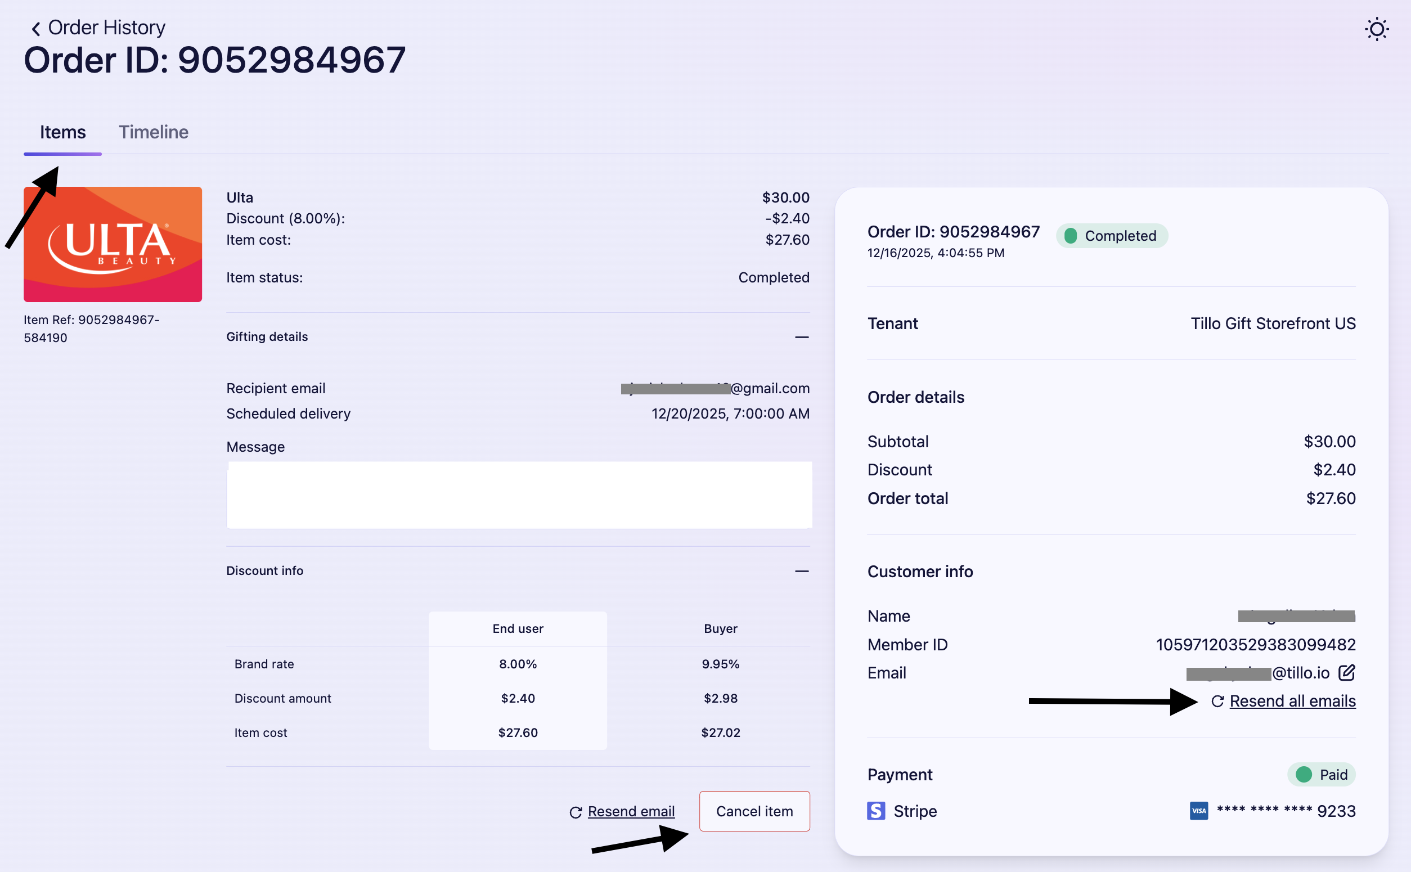Click the Resend email link
The width and height of the screenshot is (1411, 872).
tap(631, 811)
